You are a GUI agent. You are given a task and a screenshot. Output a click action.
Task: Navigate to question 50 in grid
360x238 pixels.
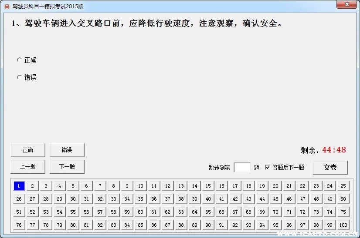click(x=343, y=199)
